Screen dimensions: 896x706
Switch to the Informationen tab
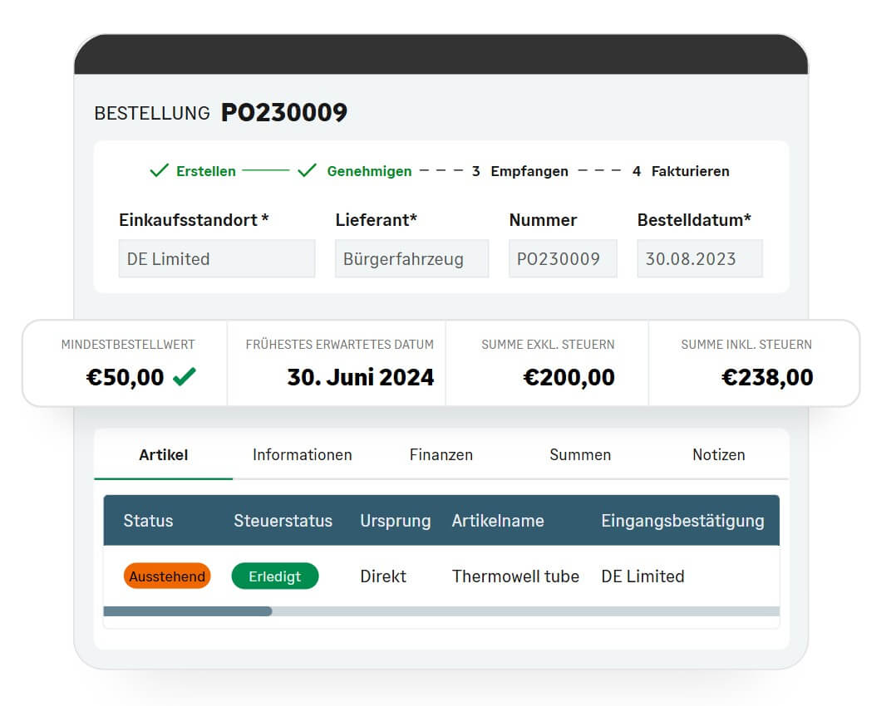pyautogui.click(x=303, y=454)
